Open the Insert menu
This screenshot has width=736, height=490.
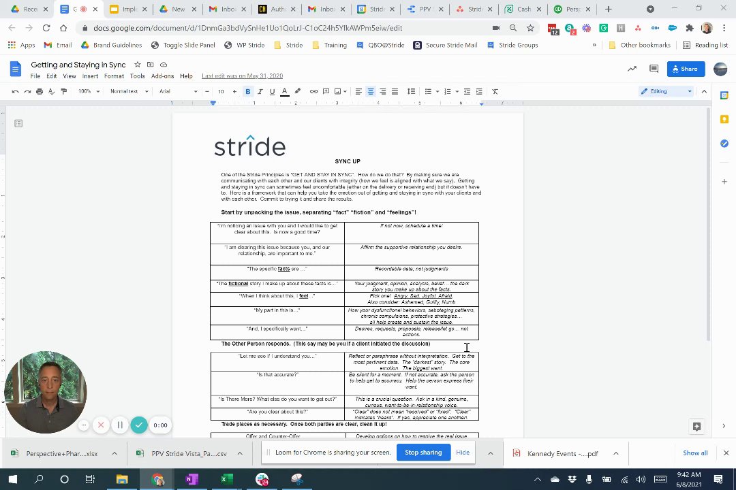90,76
